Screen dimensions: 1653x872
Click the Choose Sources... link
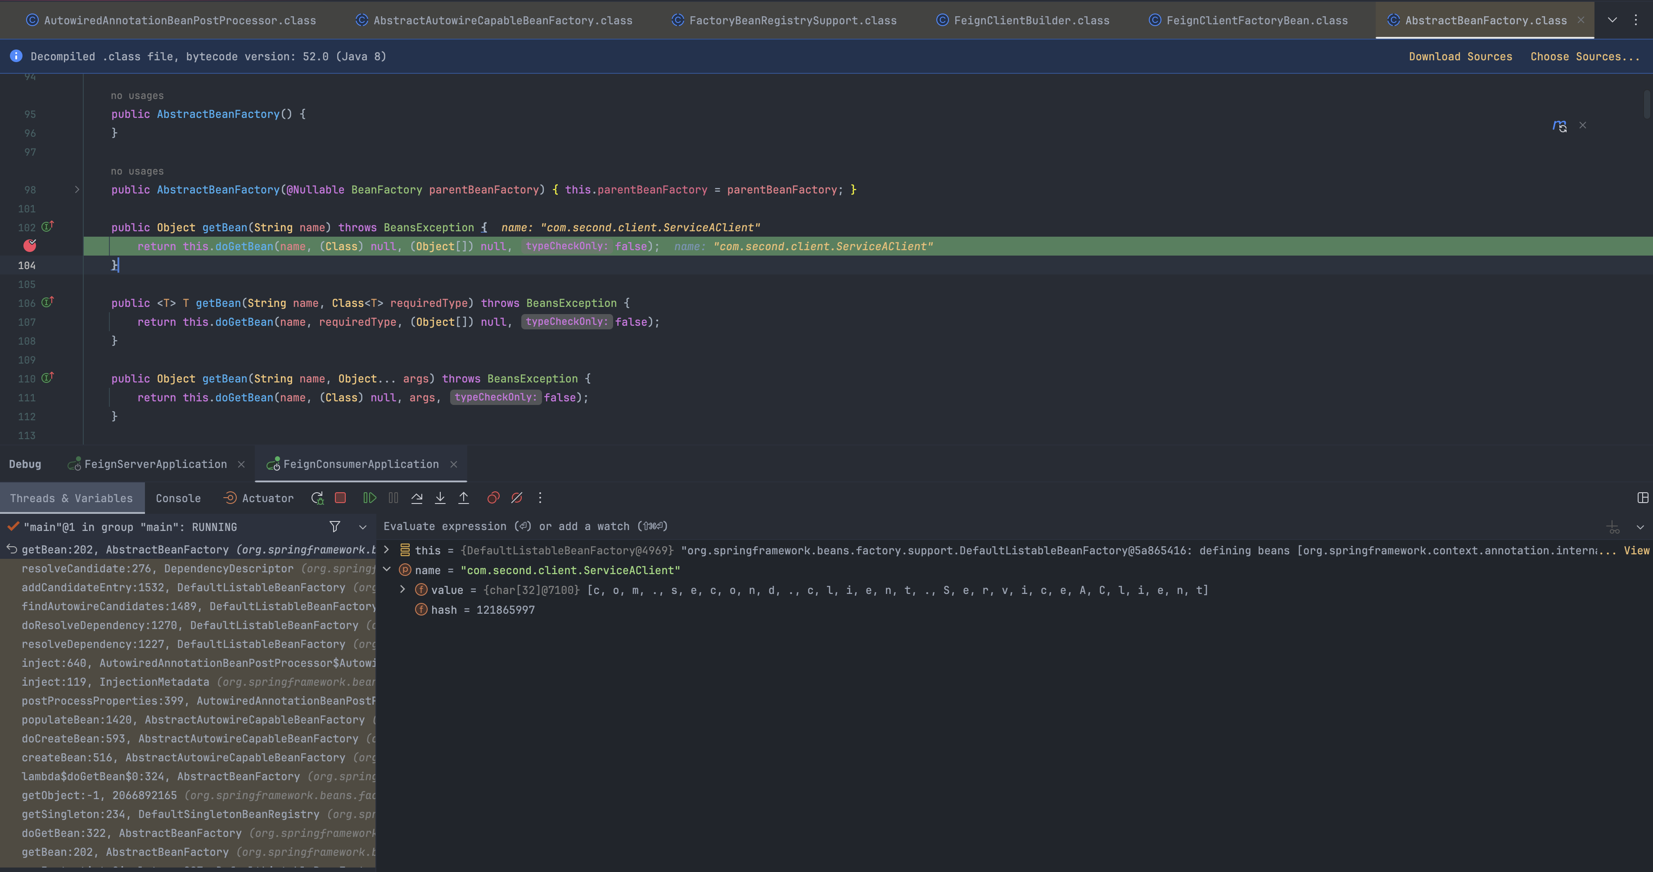pyautogui.click(x=1585, y=56)
